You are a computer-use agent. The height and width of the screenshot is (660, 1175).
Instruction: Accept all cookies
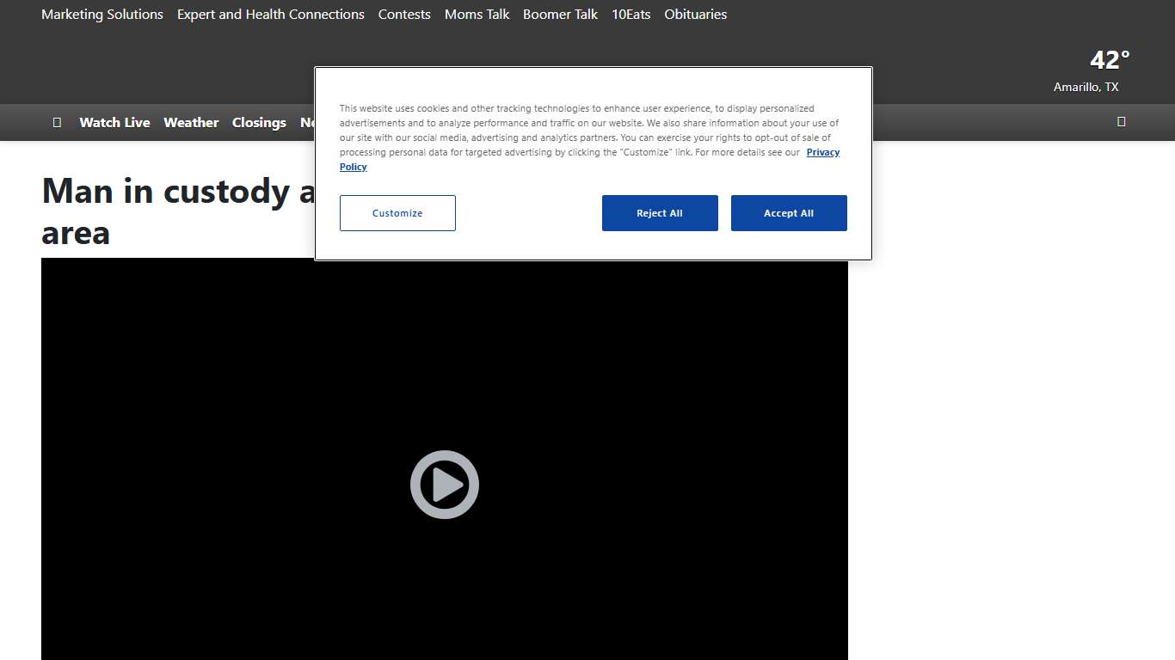point(788,213)
